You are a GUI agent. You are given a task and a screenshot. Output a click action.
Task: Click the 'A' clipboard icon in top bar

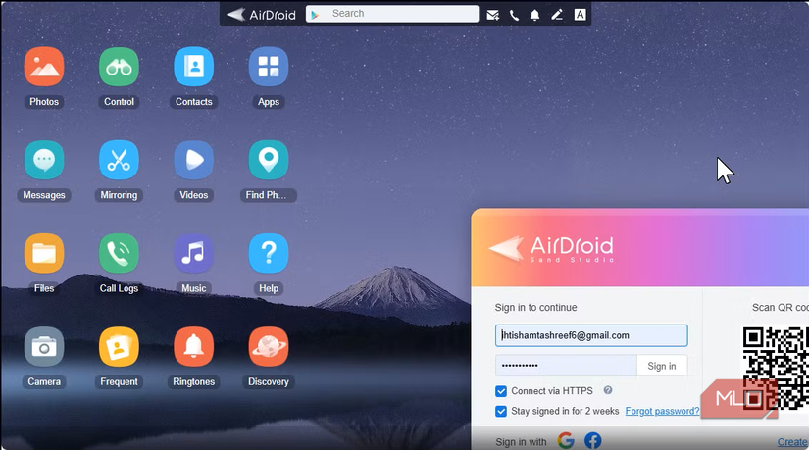coord(580,15)
